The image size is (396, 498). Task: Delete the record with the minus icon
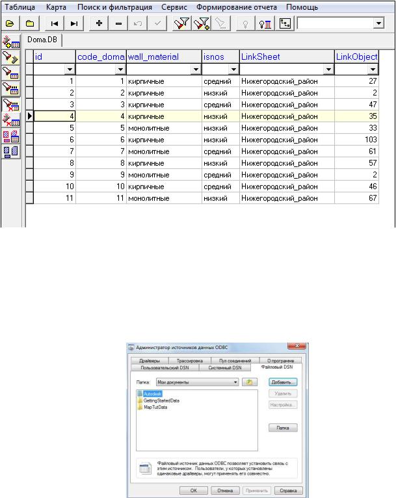118,23
